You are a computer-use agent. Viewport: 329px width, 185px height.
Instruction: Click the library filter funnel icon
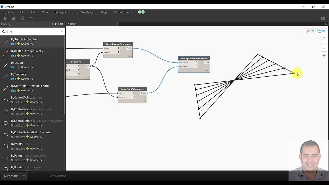click(x=56, y=24)
